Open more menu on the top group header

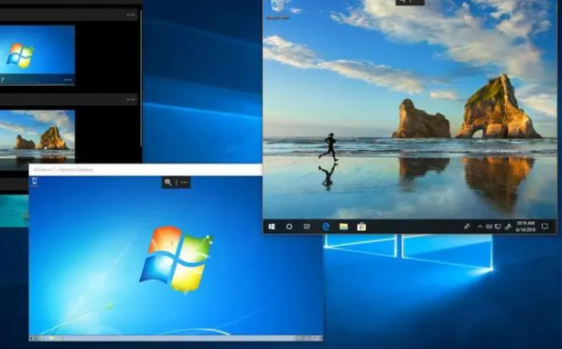tap(131, 15)
